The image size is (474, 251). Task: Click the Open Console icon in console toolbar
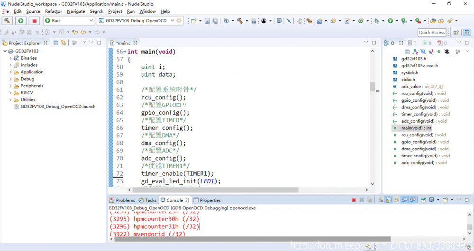[x=445, y=200]
